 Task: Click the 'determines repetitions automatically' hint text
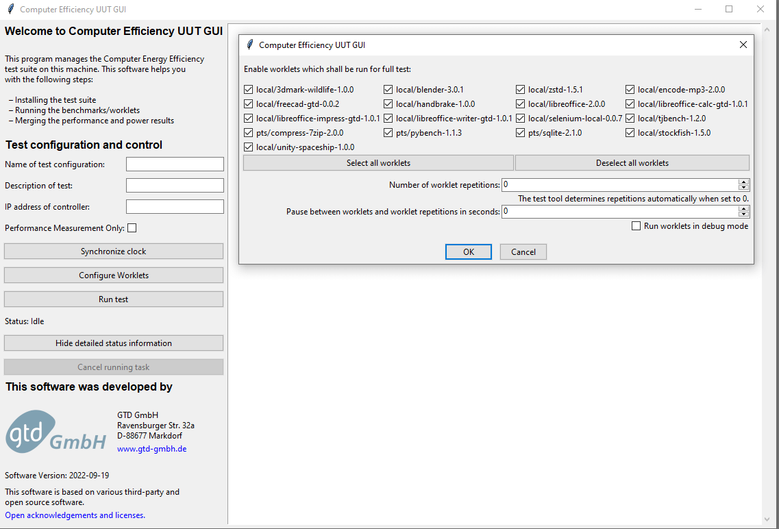click(x=635, y=199)
